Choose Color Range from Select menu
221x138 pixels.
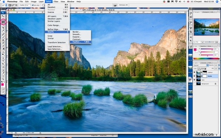pos(57,25)
